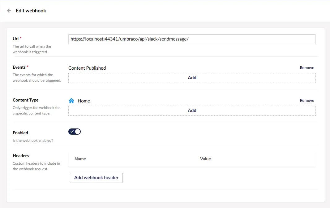Add a new webhook event
Viewport: 330px width, 208px height.
192,78
